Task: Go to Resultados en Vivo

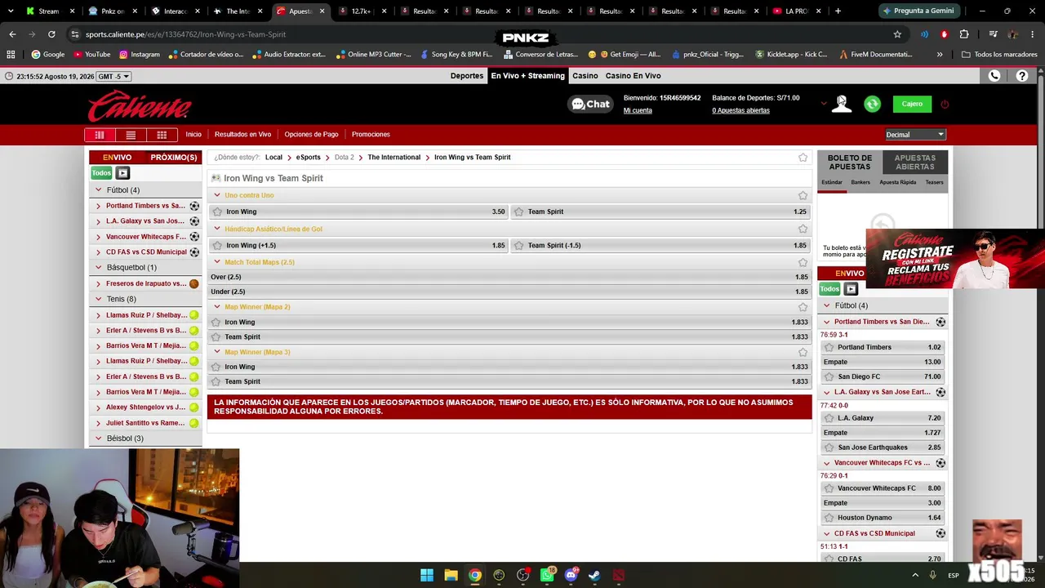Action: click(242, 135)
